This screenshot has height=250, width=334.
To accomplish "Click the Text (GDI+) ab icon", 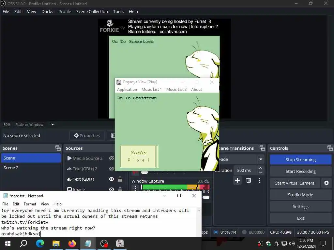I will tap(69, 179).
